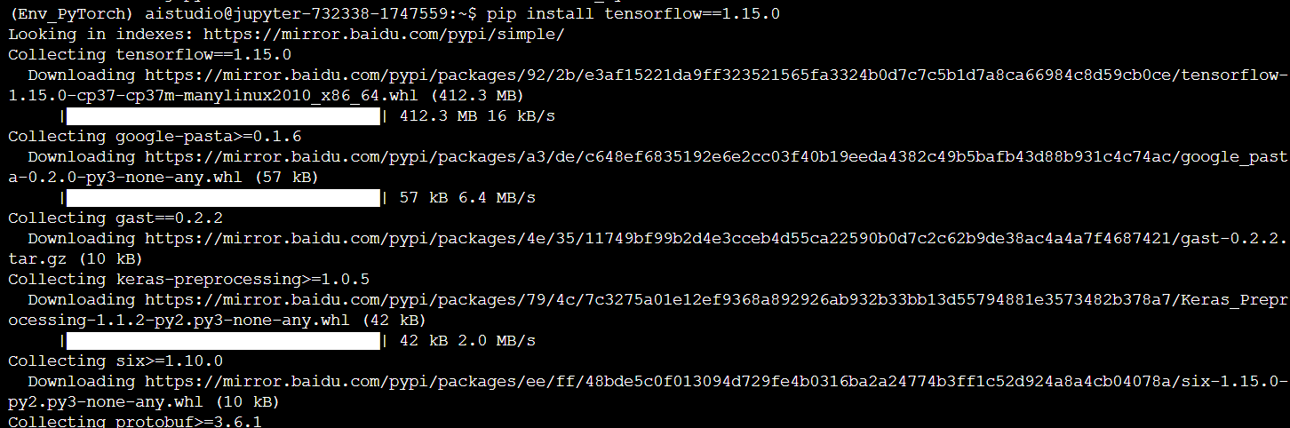Click the 'Collecting tensorflow==1.15.0' line
This screenshot has height=428, width=1290.
click(x=149, y=55)
